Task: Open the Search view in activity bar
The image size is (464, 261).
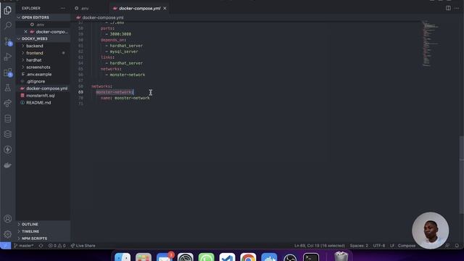Action: point(8,25)
